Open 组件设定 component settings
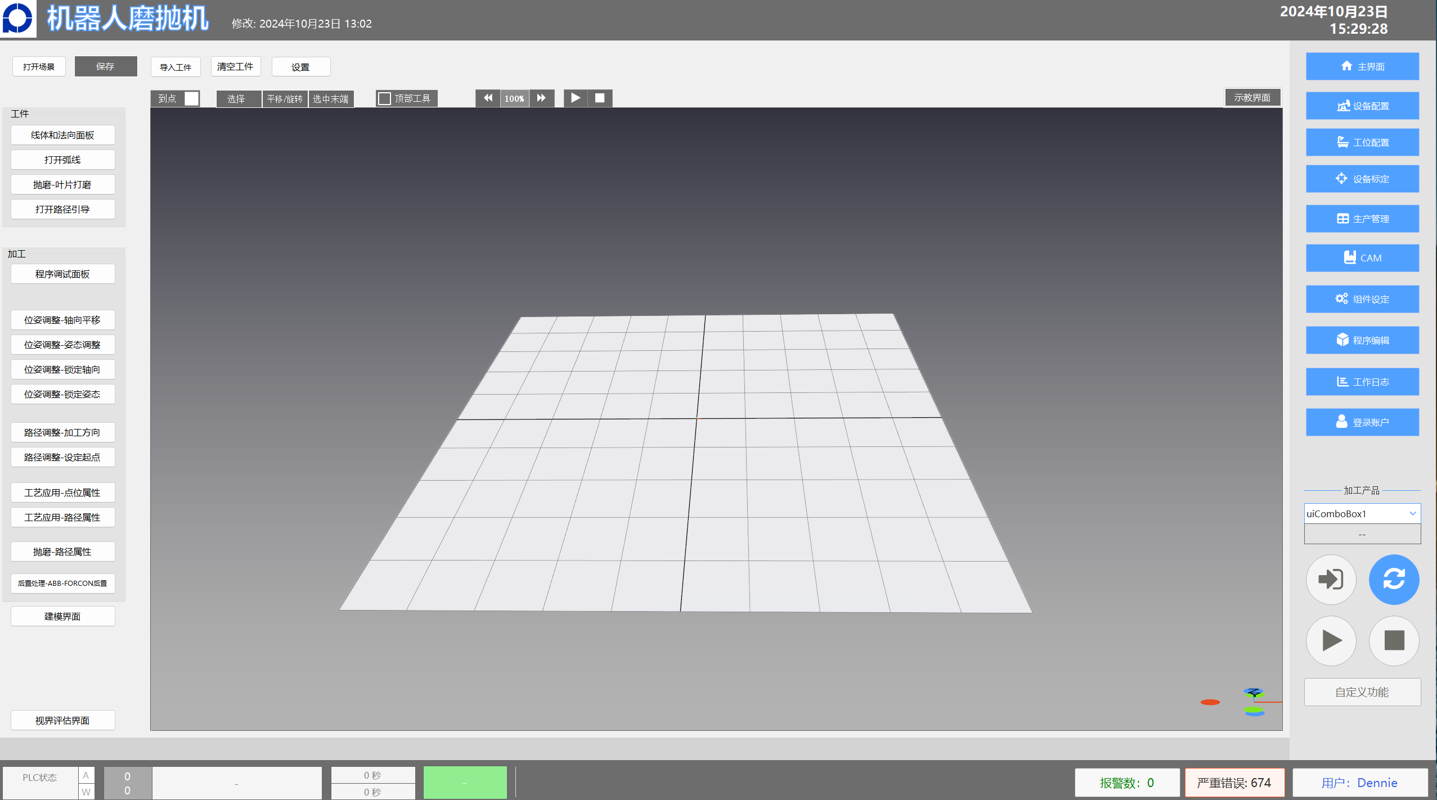The height and width of the screenshot is (800, 1437). [1362, 299]
